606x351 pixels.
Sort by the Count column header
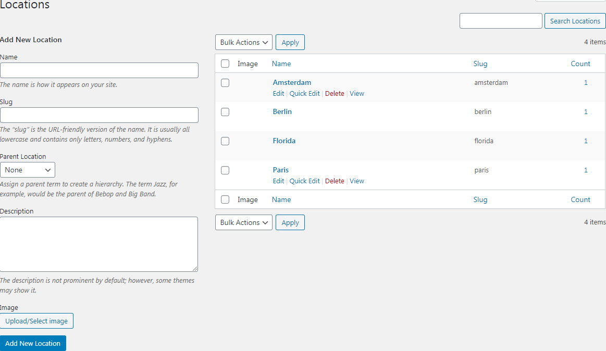pyautogui.click(x=580, y=64)
